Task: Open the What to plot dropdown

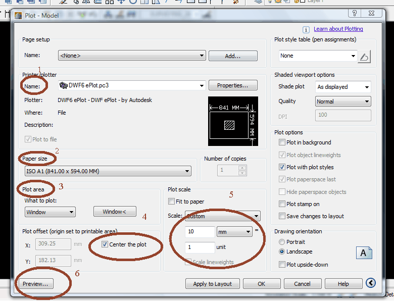Action: [50, 212]
